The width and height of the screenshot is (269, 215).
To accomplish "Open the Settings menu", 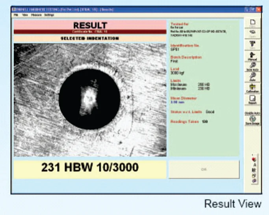I will 49,15.
